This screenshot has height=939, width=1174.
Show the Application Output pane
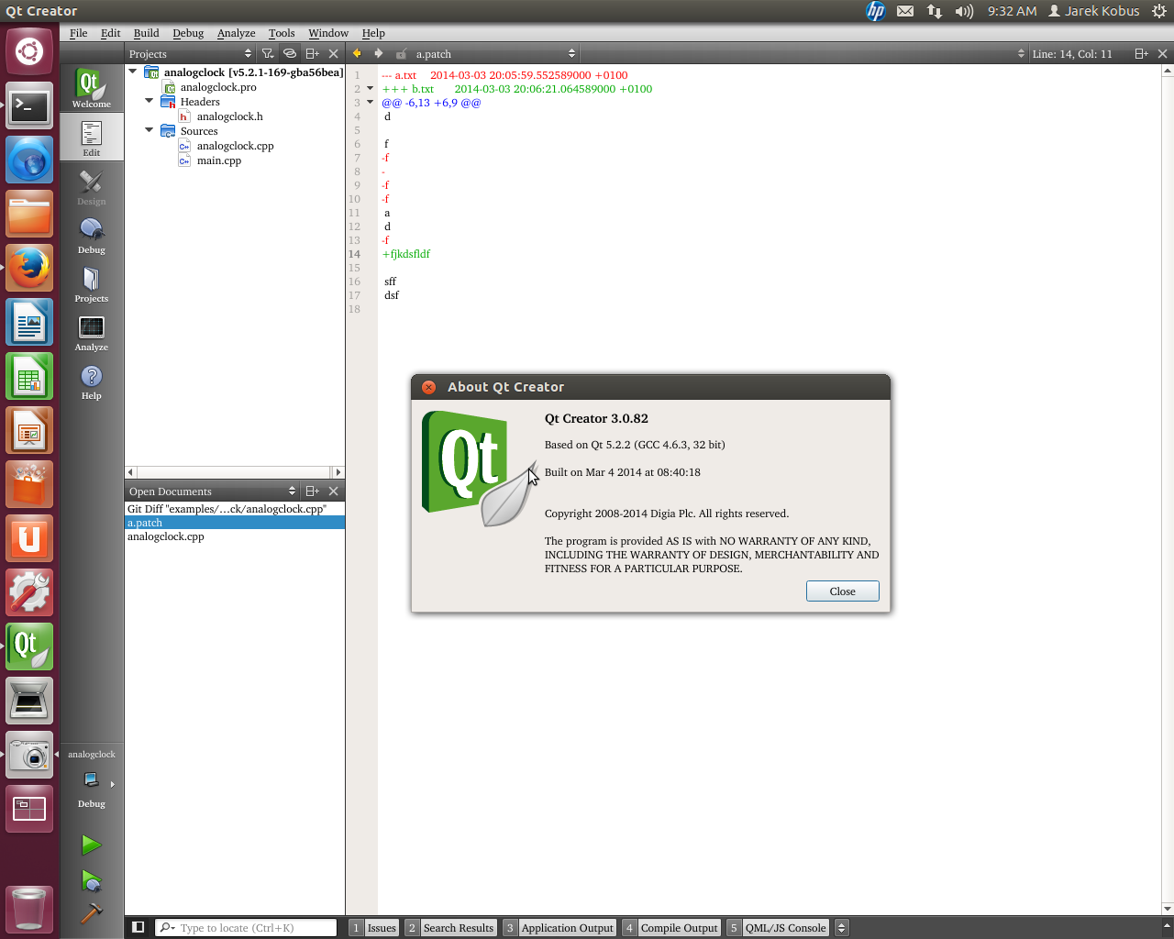pyautogui.click(x=559, y=927)
